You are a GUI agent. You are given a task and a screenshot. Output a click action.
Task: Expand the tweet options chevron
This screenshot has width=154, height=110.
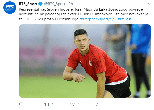[x=149, y=4]
